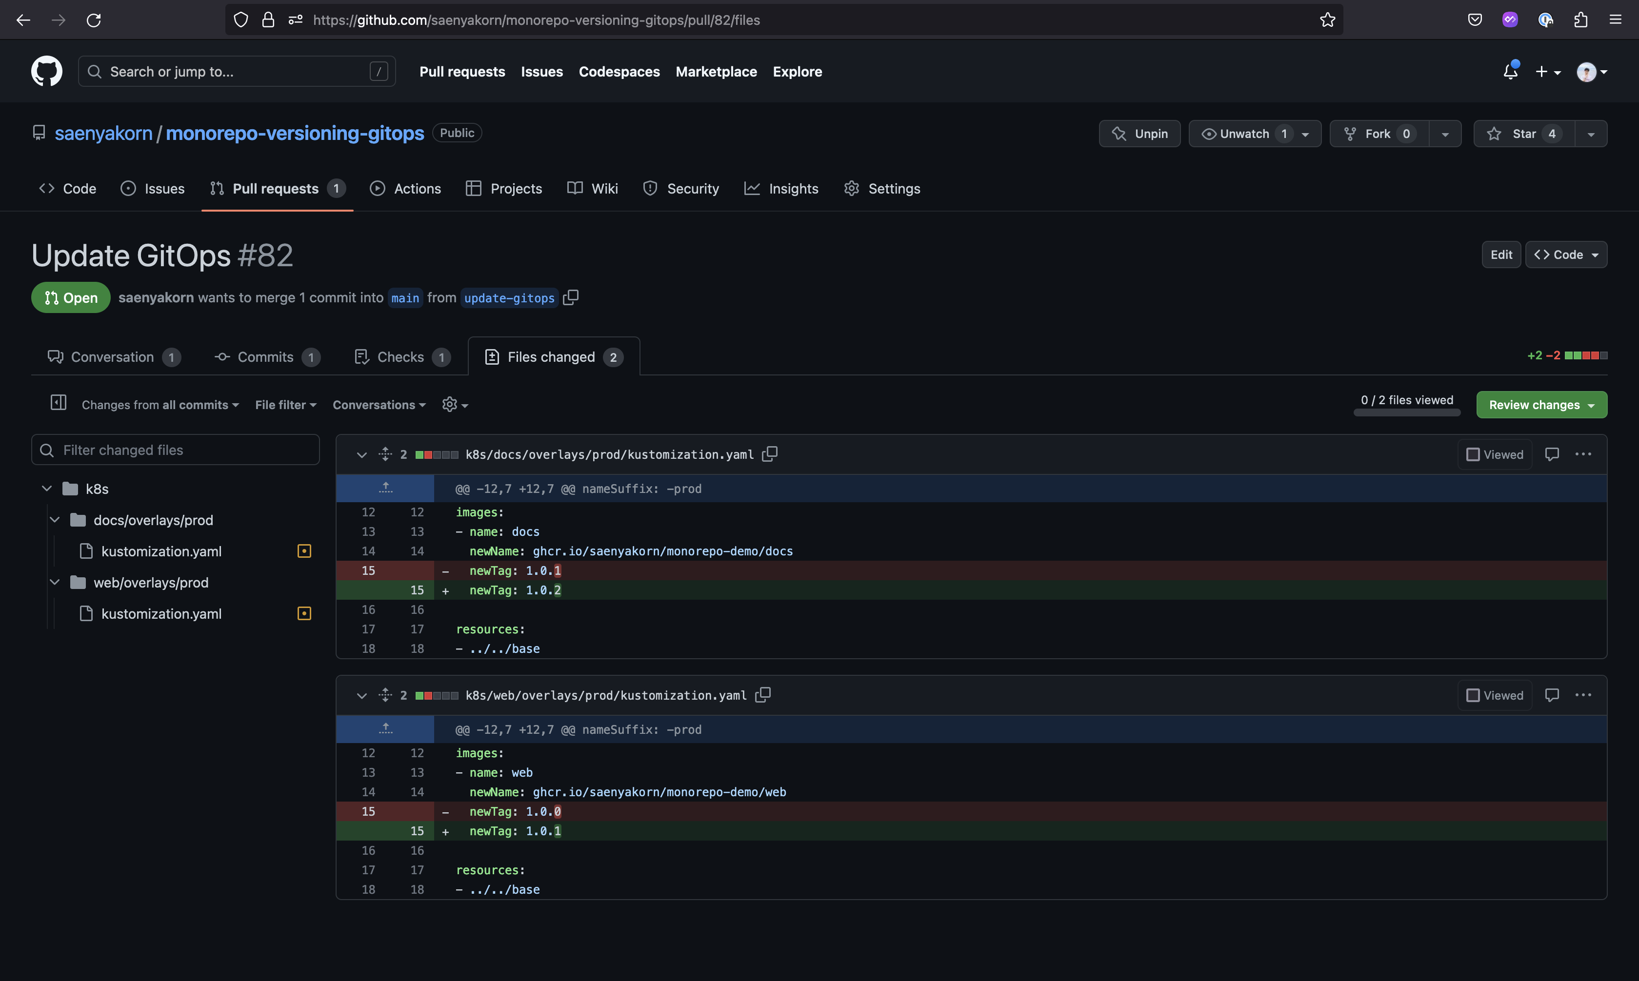Comment on the web kustomization.yaml file
The width and height of the screenshot is (1639, 981).
[1552, 695]
